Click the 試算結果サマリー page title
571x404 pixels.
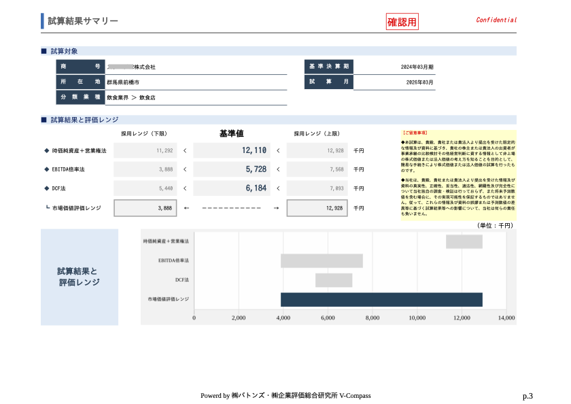tap(83, 21)
